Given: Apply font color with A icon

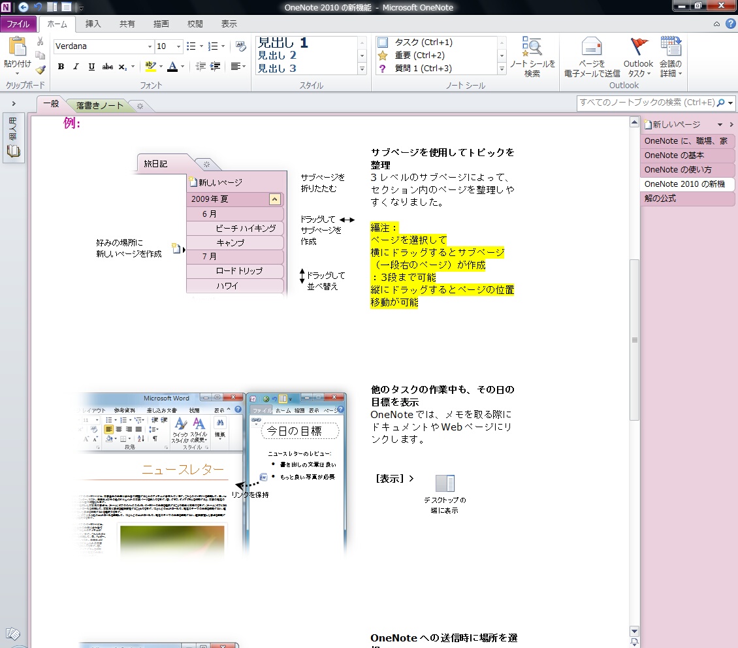Looking at the screenshot, I should coord(172,67).
